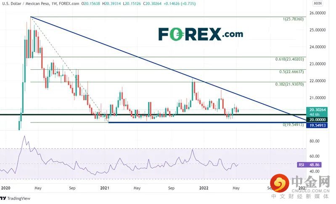Click the 23.00000 price axis label
Image resolution: width=336 pixels, height=204 pixels.
pos(317,64)
